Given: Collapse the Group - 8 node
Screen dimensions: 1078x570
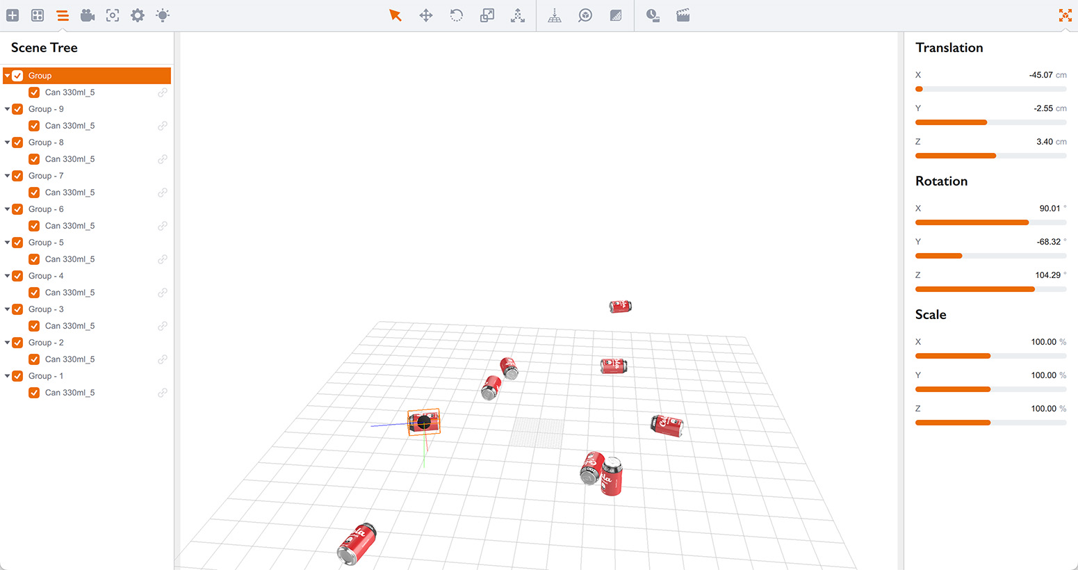Looking at the screenshot, I should click(x=7, y=142).
